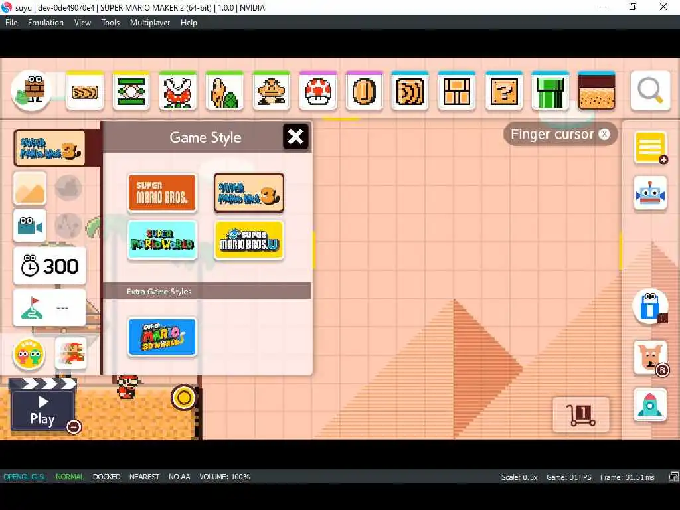Select Super Mario Bros. game style
Image resolution: width=680 pixels, height=510 pixels.
(x=162, y=193)
